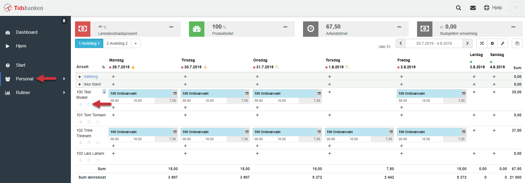Open the Hjelp help menu

pyautogui.click(x=493, y=8)
